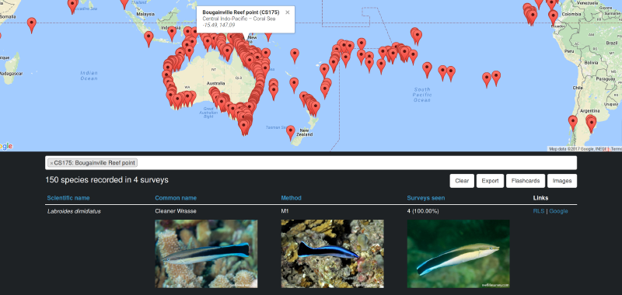Open third Cleaner Wrasse photo with green background
622x295 pixels.
click(x=458, y=254)
